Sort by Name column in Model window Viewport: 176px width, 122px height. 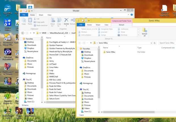49,38
